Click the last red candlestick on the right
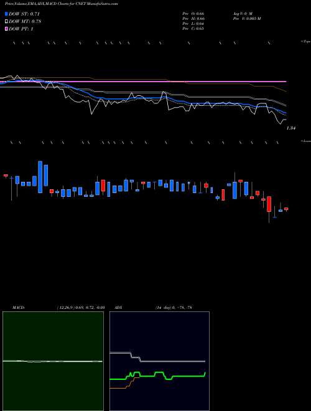Viewport: 311px width, 411px height. click(286, 209)
